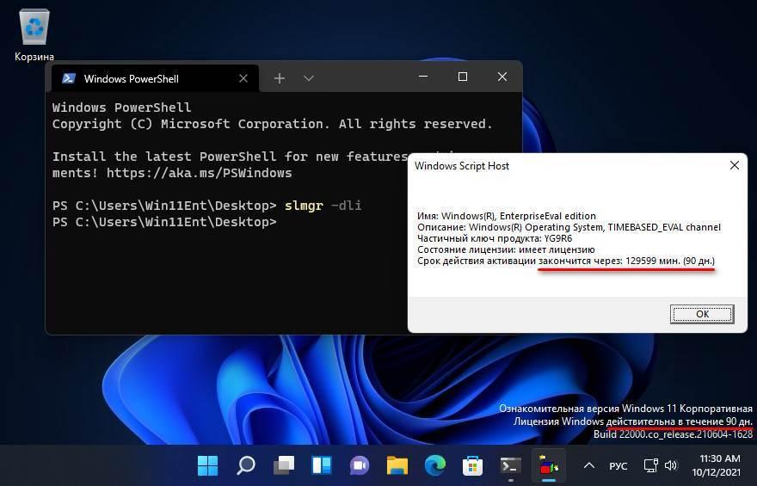Viewport: 757px width, 486px height.
Task: Open File Explorer from taskbar
Action: 397,465
